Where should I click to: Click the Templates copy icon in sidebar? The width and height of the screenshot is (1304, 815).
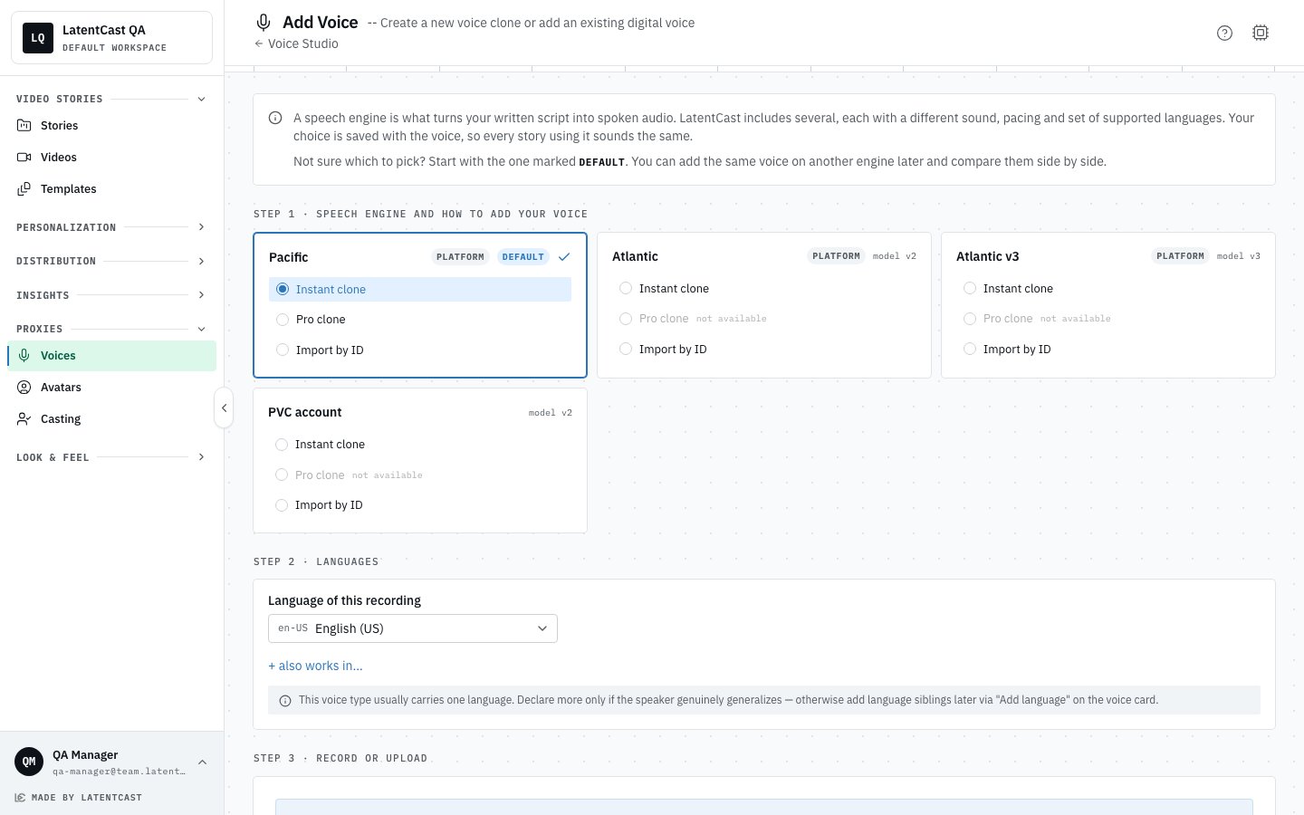pos(24,189)
